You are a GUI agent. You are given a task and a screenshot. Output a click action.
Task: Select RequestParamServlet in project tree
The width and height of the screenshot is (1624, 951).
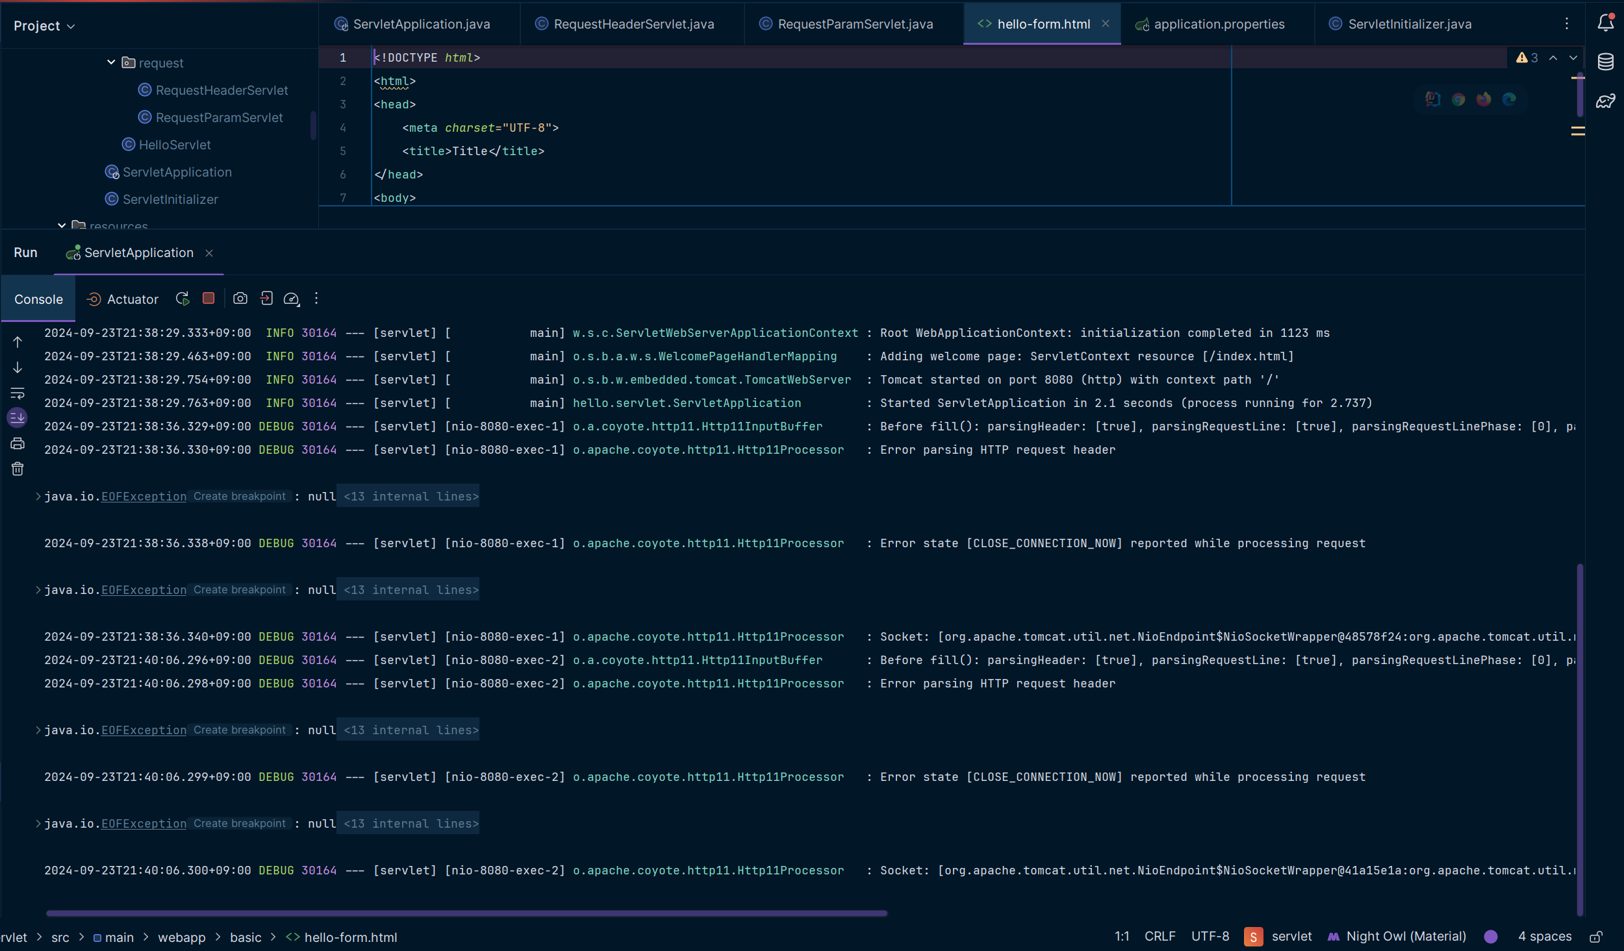coord(211,117)
